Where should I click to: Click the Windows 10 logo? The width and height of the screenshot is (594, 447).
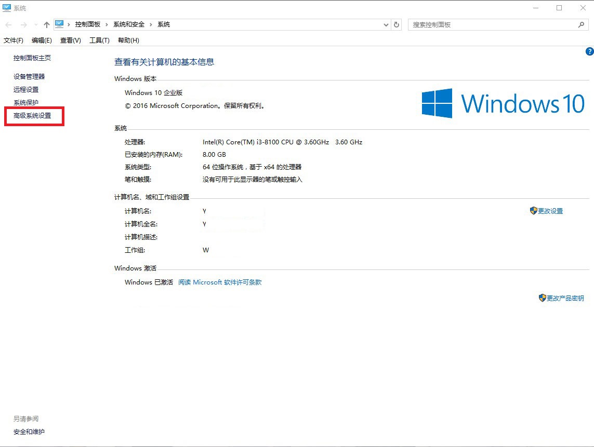pyautogui.click(x=503, y=103)
